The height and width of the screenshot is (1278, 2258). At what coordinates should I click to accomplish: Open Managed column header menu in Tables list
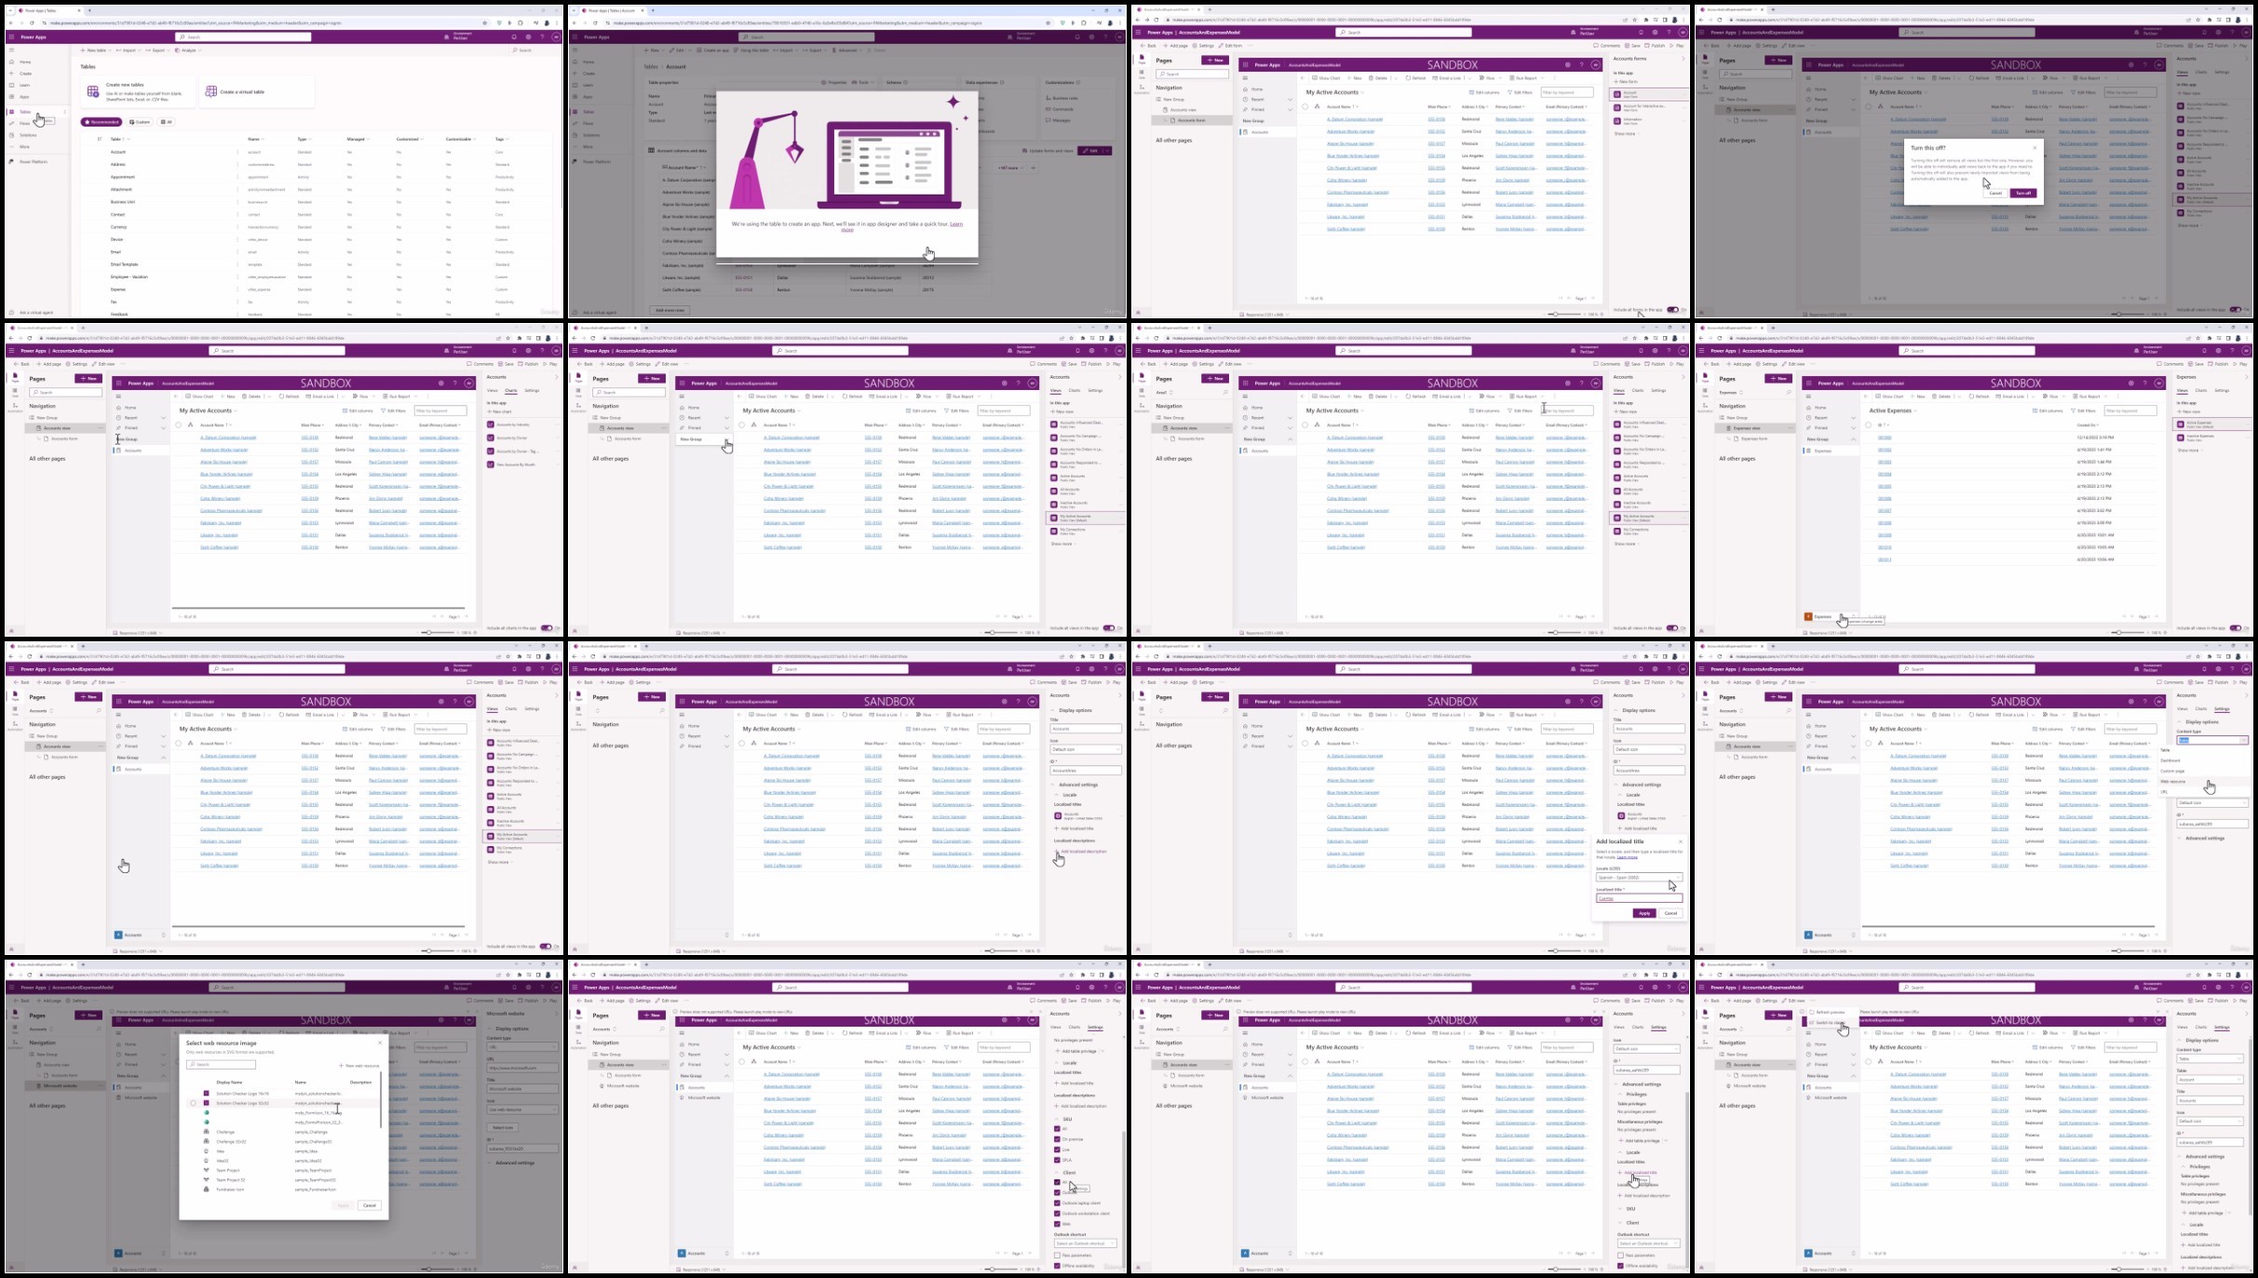pos(358,140)
